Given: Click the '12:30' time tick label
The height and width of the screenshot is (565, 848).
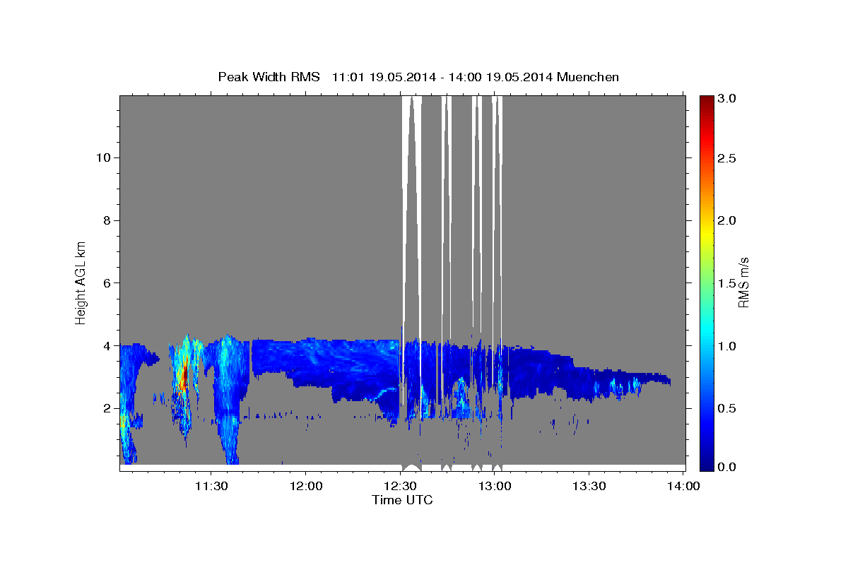Looking at the screenshot, I should (x=399, y=486).
